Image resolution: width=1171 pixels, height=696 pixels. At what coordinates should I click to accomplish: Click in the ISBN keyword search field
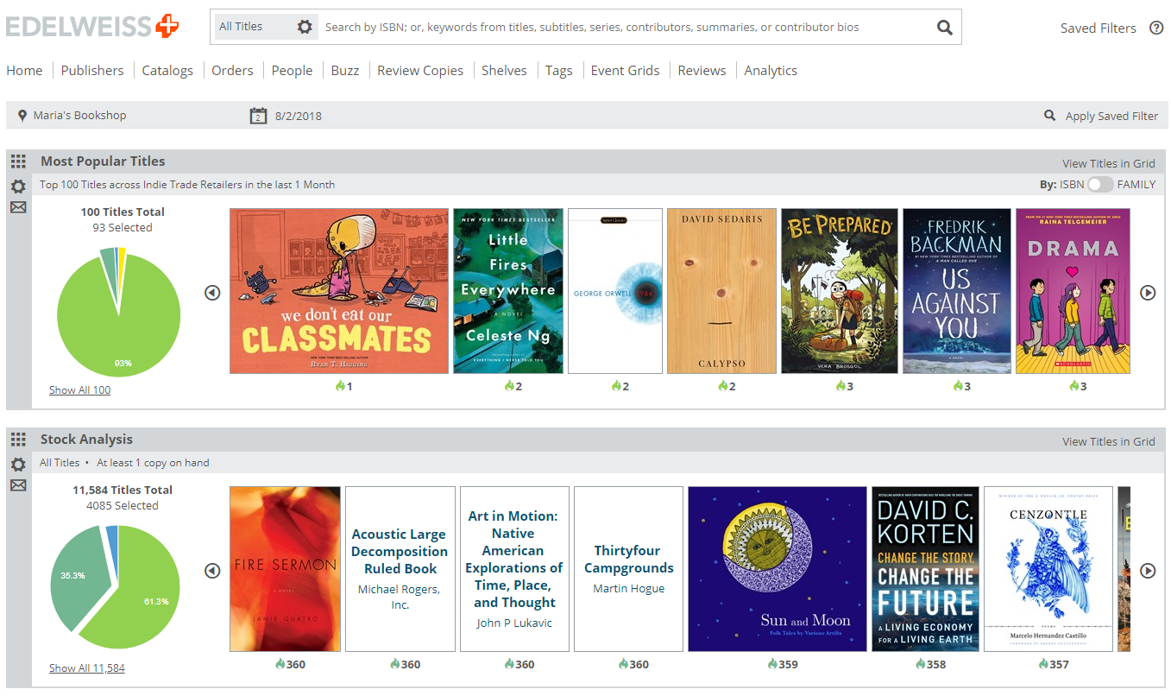pyautogui.click(x=626, y=27)
